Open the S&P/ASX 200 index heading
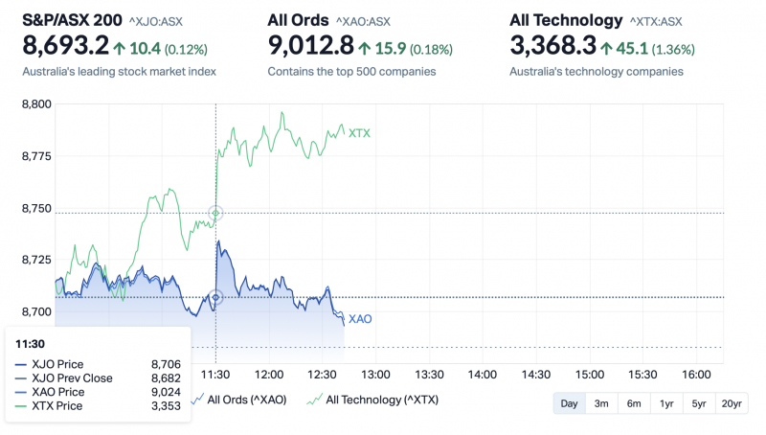This screenshot has width=766, height=435. (72, 20)
